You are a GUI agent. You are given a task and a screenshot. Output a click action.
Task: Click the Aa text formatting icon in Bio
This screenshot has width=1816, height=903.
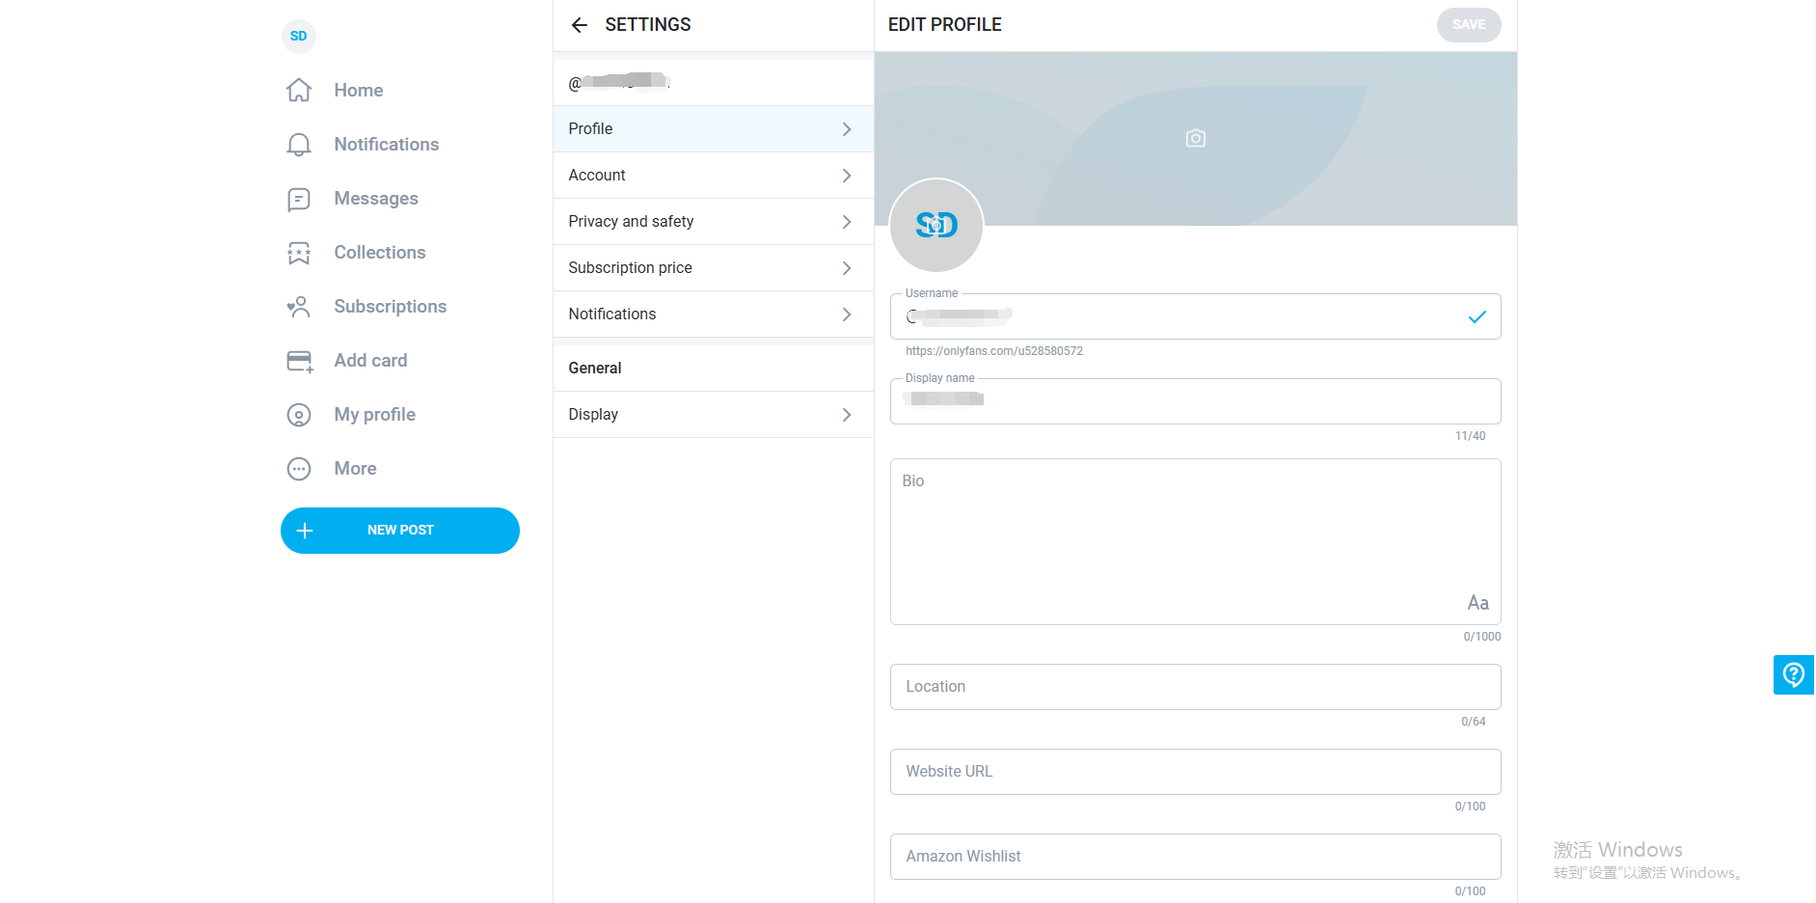click(x=1477, y=603)
